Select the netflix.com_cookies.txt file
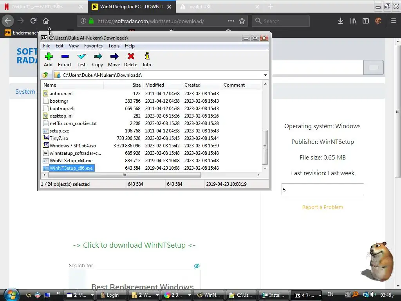Viewport: 401px width, 301px height. pyautogui.click(x=73, y=123)
